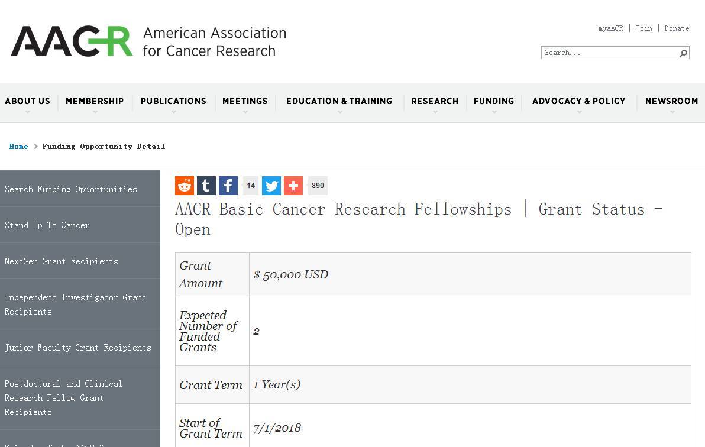Image resolution: width=705 pixels, height=447 pixels.
Task: Open the orange plus share options
Action: pos(293,186)
